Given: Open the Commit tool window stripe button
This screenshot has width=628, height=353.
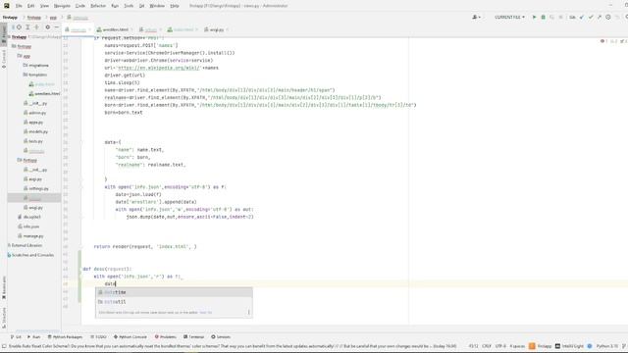Looking at the screenshot, I should [x=4, y=59].
